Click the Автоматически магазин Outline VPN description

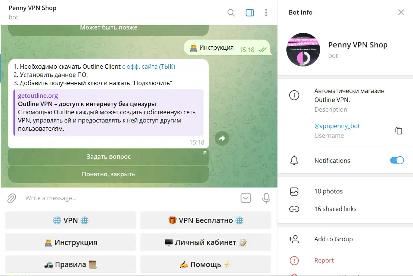coord(349,95)
